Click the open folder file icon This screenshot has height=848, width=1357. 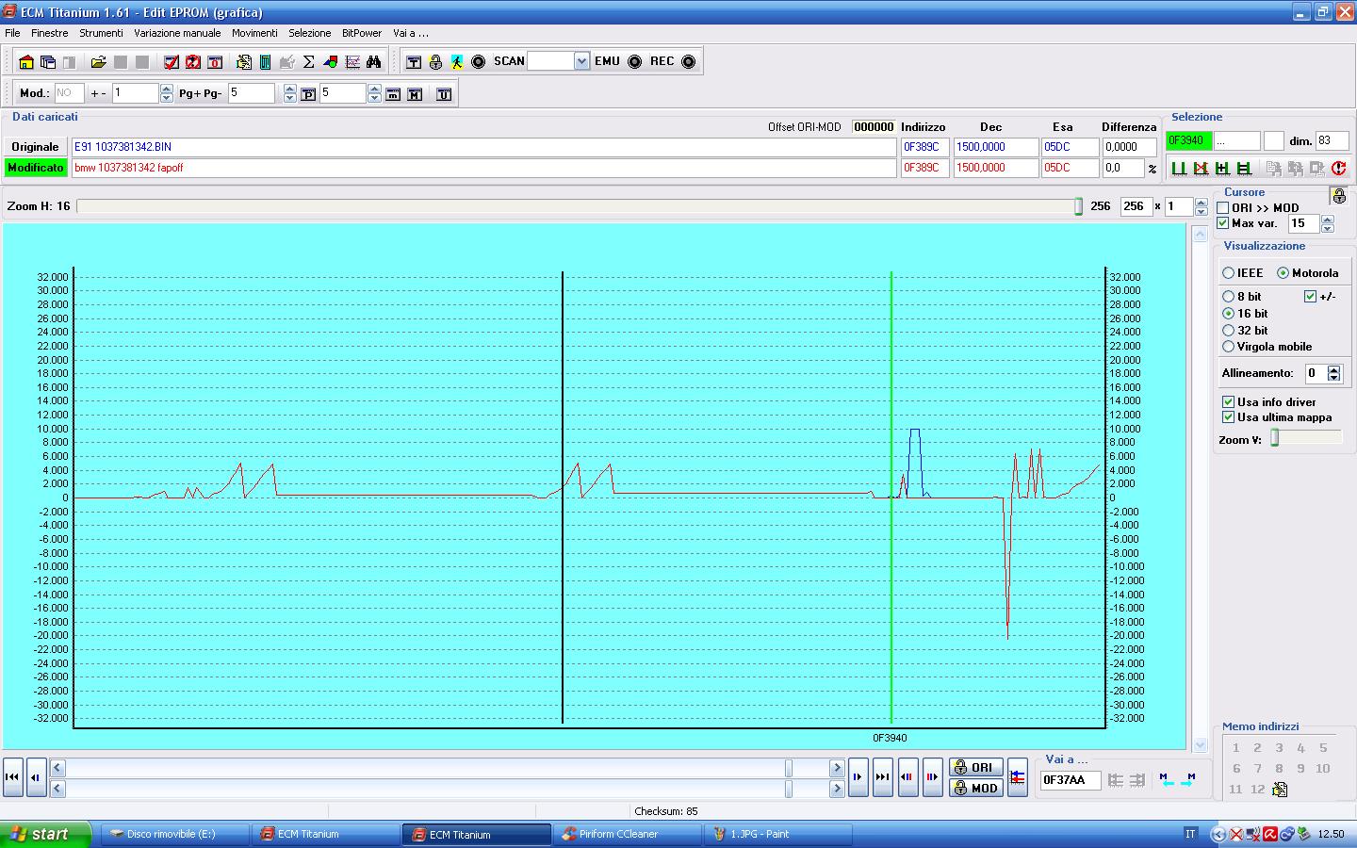[98, 62]
